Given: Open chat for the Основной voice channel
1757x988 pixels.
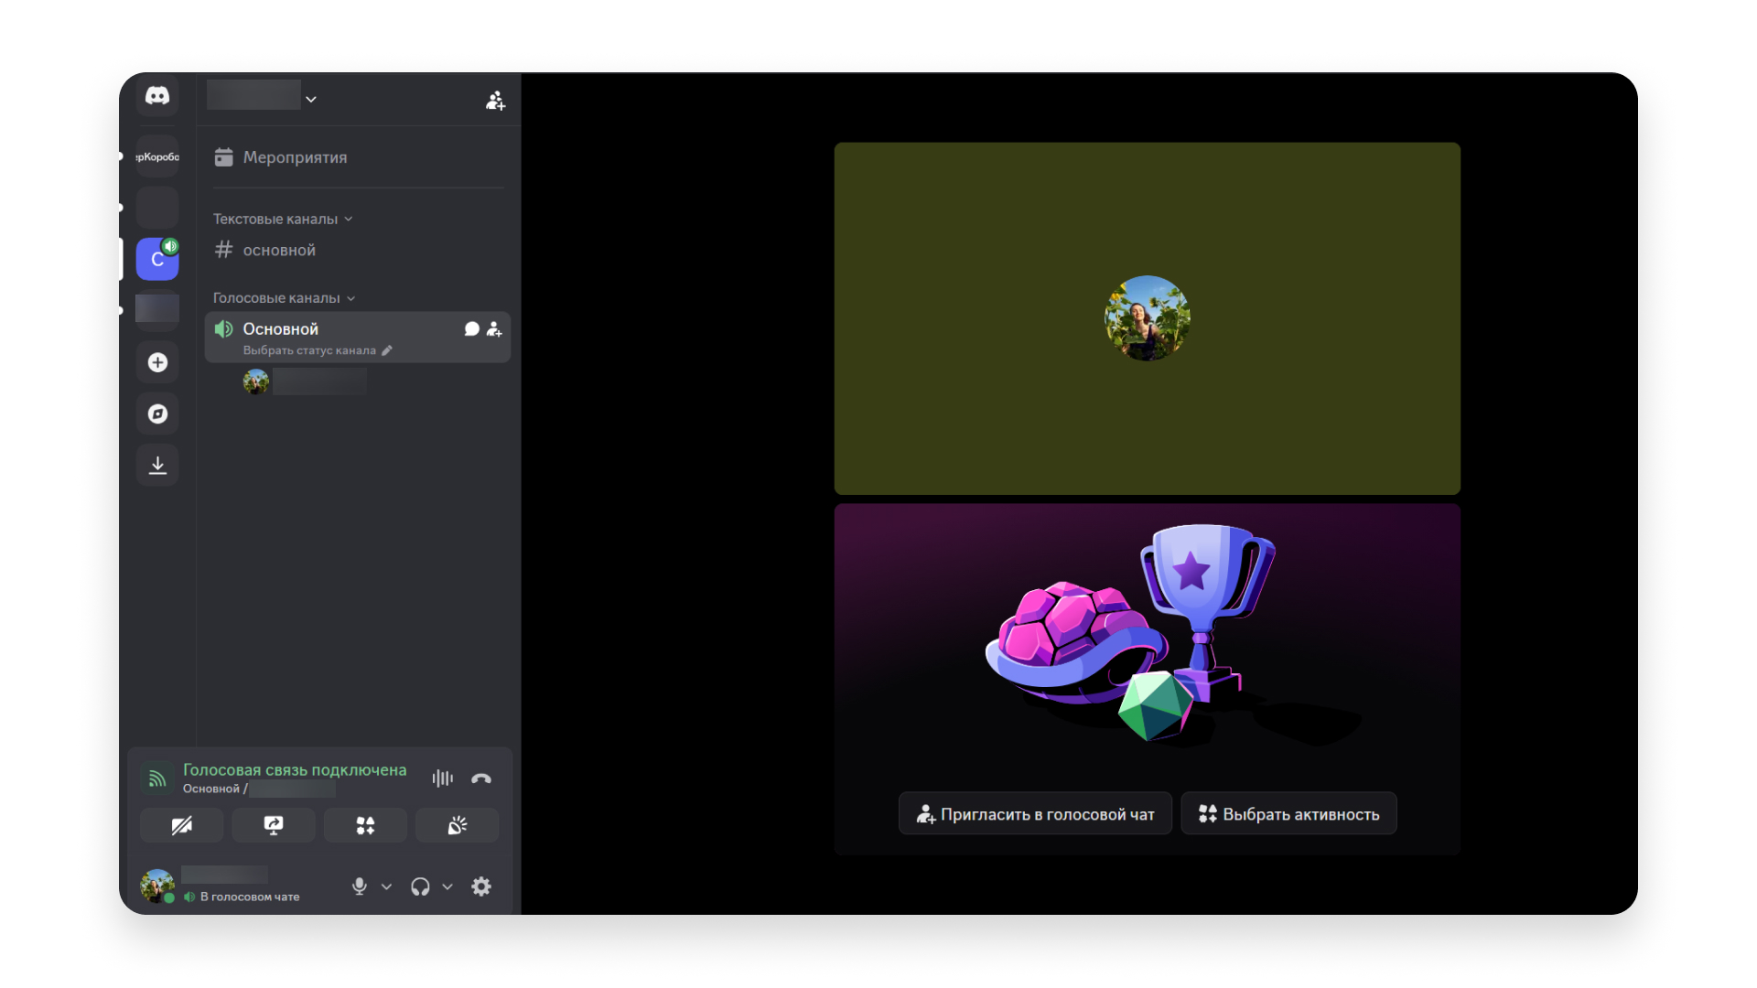Looking at the screenshot, I should tap(472, 328).
